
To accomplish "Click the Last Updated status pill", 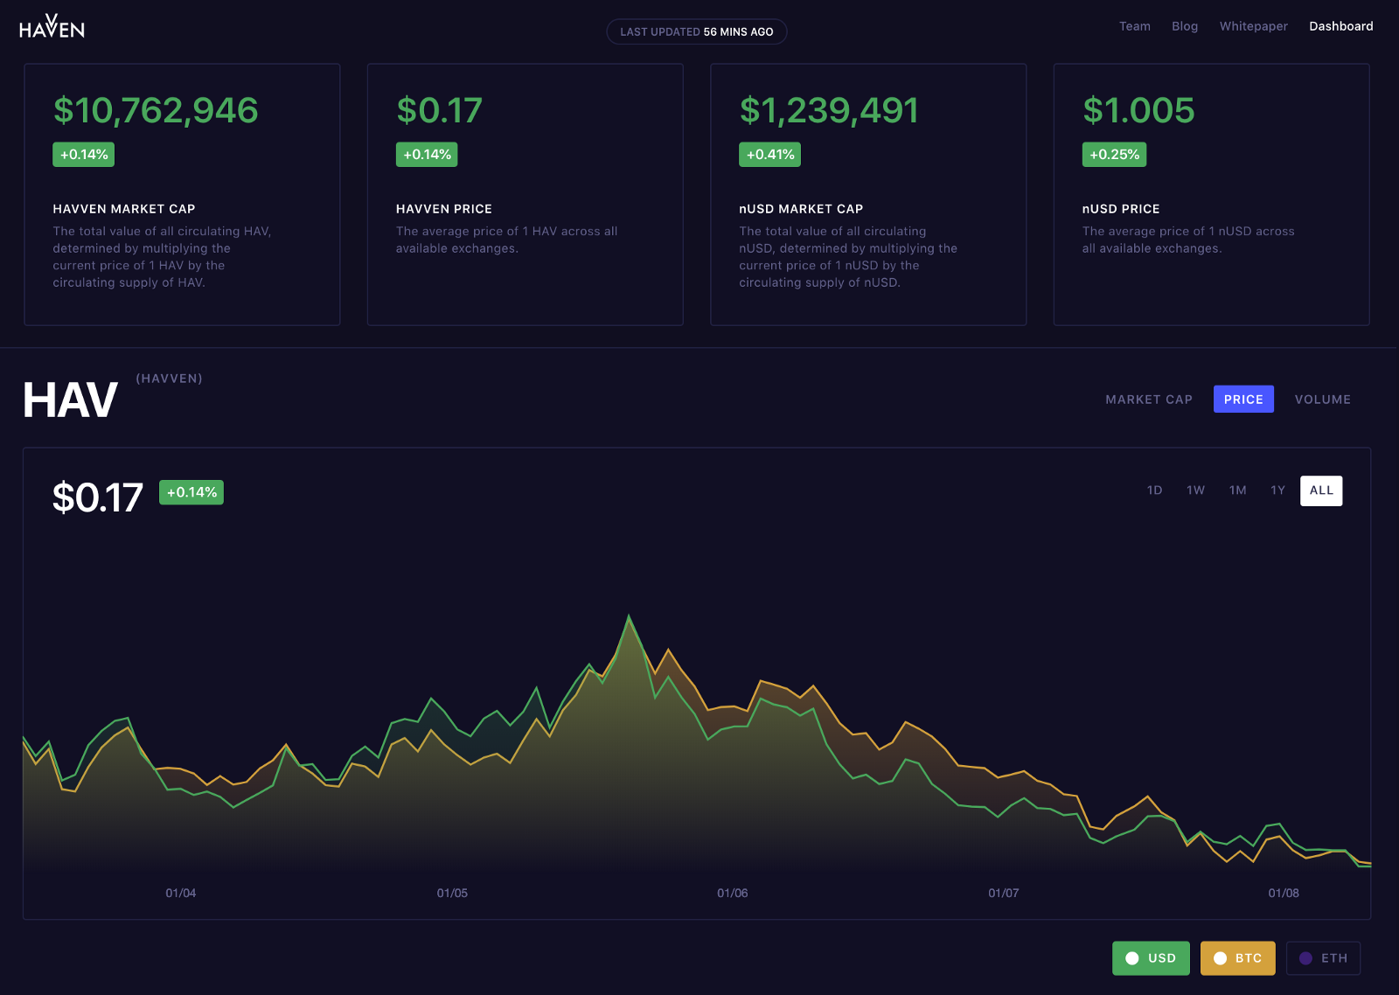I will point(697,31).
